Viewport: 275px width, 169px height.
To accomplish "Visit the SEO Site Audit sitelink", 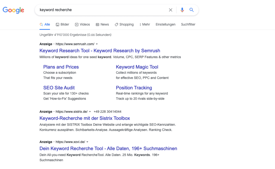I will [x=59, y=88].
